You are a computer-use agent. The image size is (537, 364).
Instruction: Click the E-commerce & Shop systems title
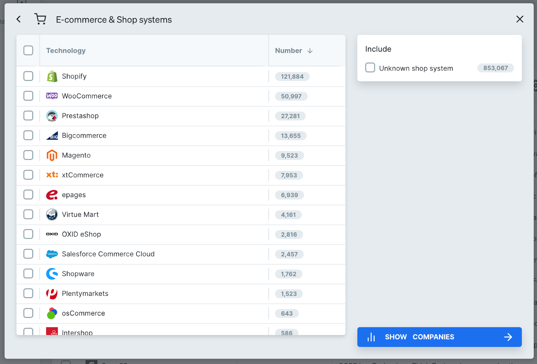pos(114,20)
